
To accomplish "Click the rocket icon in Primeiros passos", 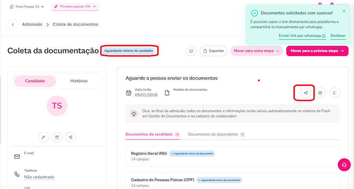I will (56, 7).
